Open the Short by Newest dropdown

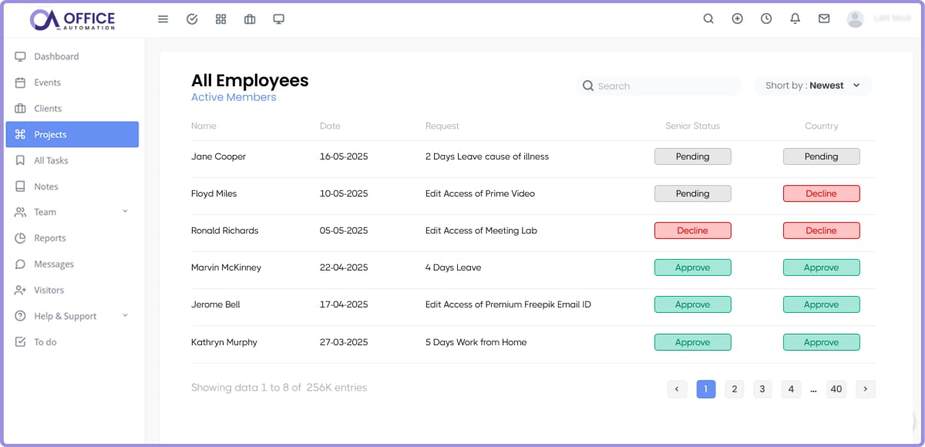[812, 86]
